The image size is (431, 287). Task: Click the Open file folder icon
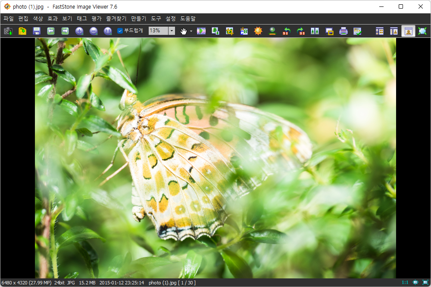[22, 31]
